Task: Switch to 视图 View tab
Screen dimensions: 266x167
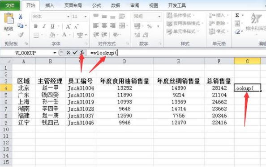Action: tap(154, 5)
